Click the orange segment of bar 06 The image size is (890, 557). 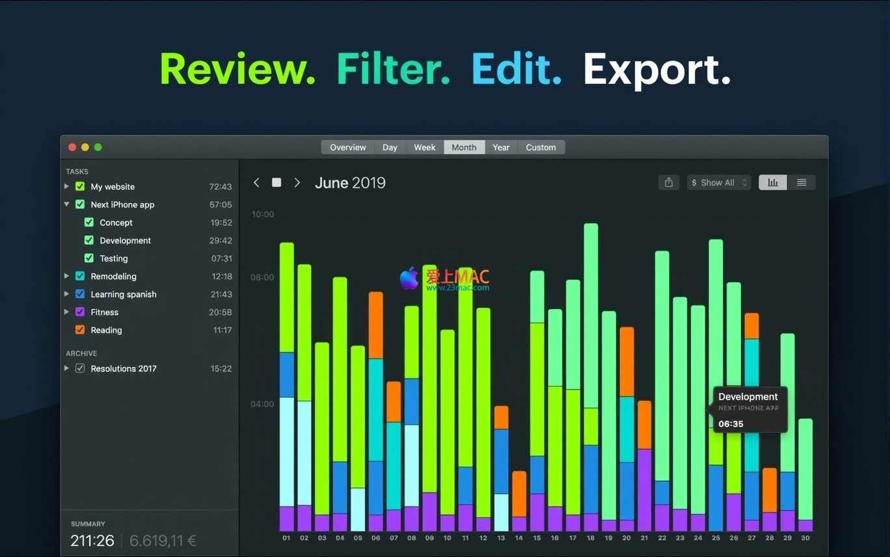pyautogui.click(x=375, y=325)
